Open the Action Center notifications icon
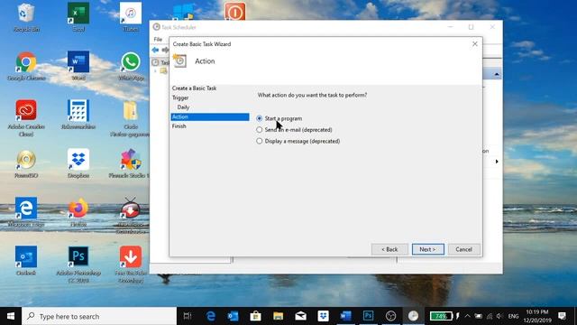Viewport: 577px width, 325px height. click(562, 316)
